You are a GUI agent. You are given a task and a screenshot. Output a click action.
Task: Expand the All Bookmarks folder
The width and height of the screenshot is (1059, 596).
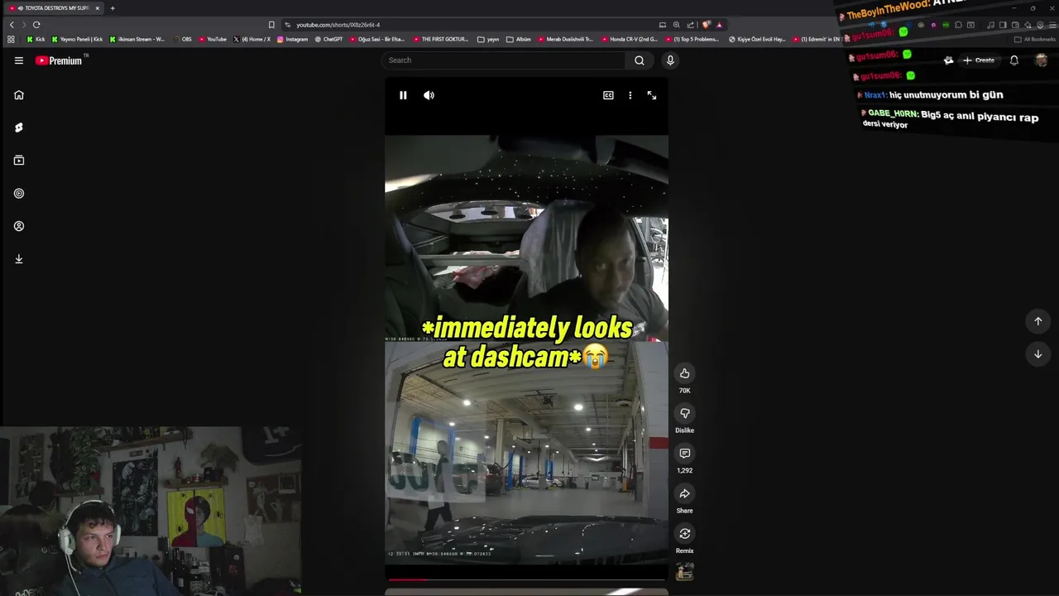pos(1034,39)
